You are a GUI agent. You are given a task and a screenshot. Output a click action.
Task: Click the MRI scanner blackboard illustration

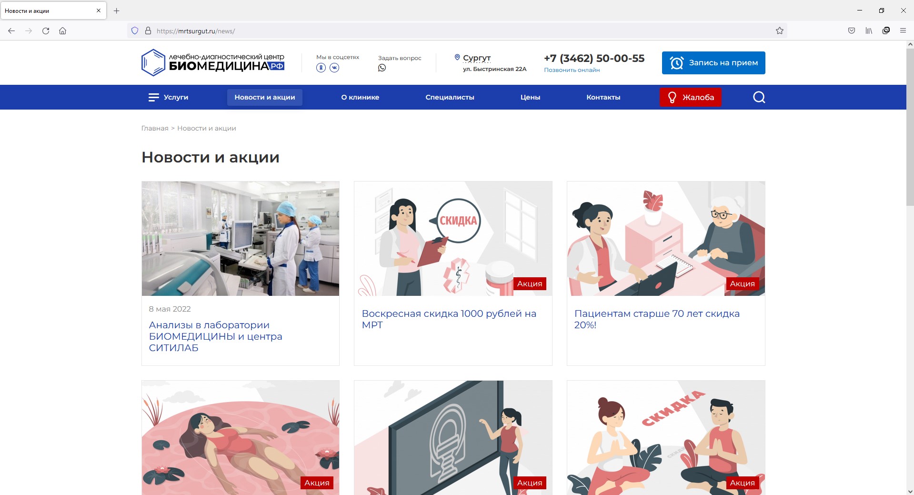coord(453,437)
